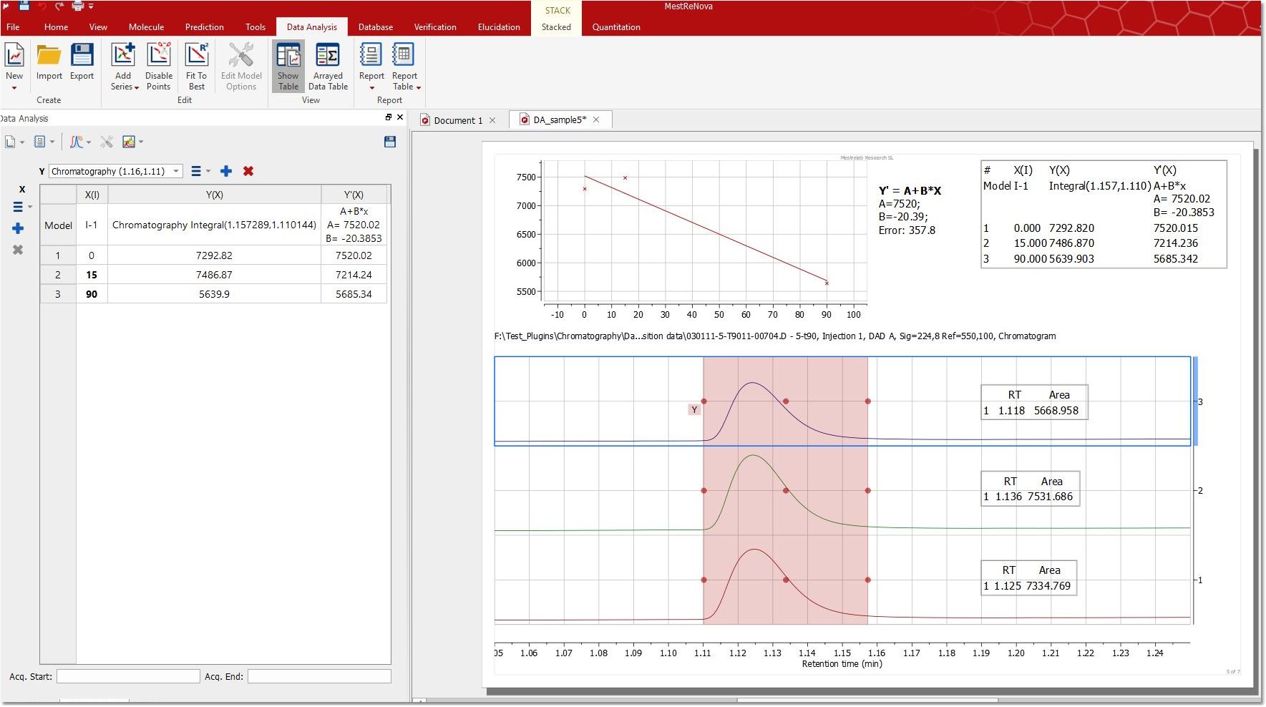Close the DA_sample5 document tab
The width and height of the screenshot is (1266, 707).
click(596, 120)
